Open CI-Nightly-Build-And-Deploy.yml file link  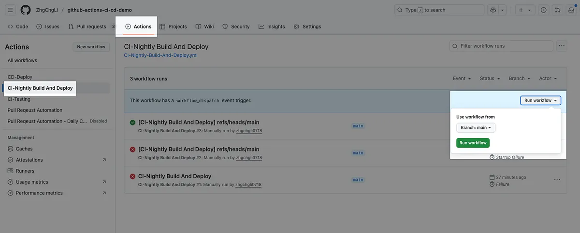coord(160,55)
